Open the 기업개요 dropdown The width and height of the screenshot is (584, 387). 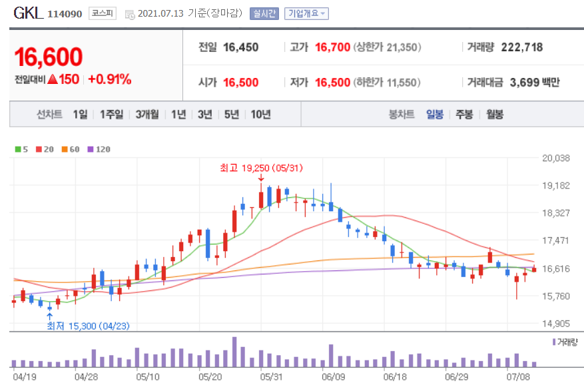[306, 14]
